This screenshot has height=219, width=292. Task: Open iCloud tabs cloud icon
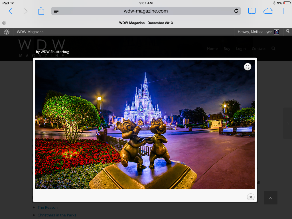(268, 11)
